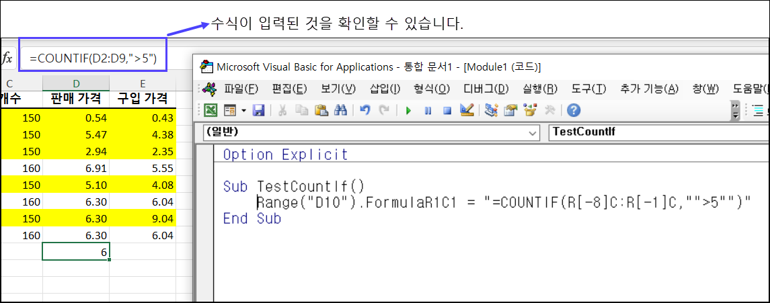Screen dimensions: 770x303
Task: Run the macro with the green play icon
Action: 408,111
